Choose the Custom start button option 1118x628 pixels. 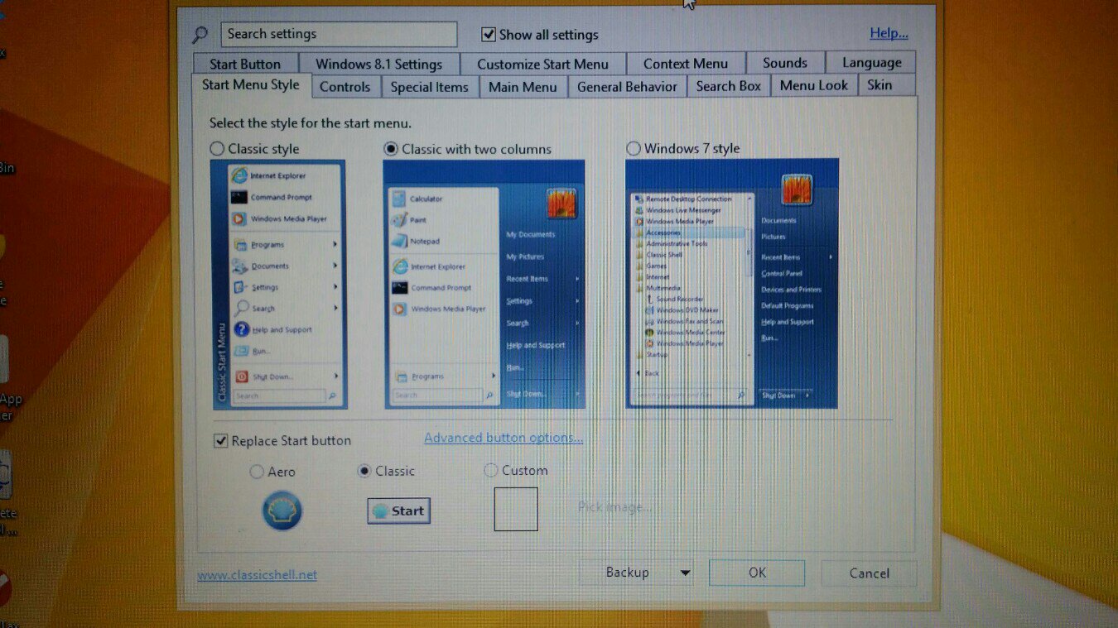point(490,470)
